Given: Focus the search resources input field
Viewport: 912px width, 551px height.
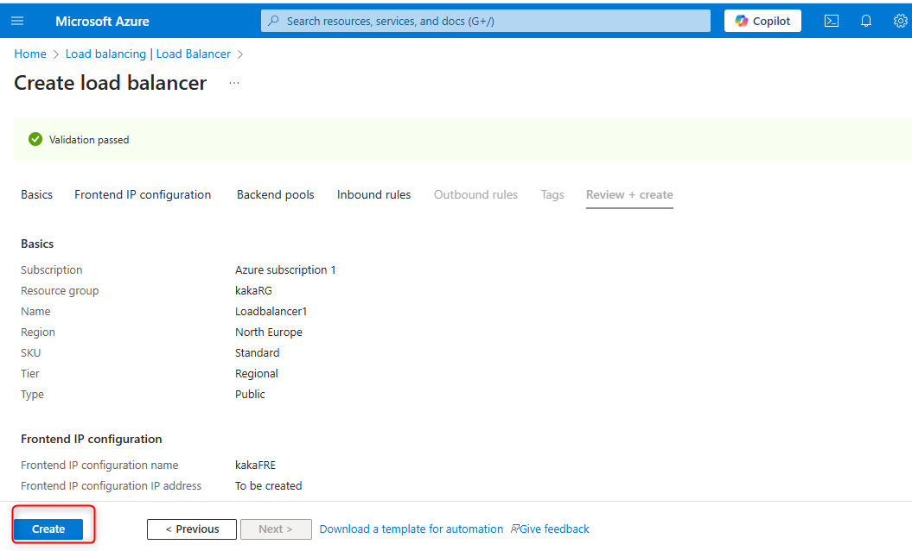Looking at the screenshot, I should pyautogui.click(x=486, y=21).
